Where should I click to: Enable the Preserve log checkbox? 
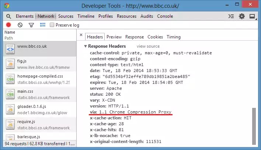(52, 25)
